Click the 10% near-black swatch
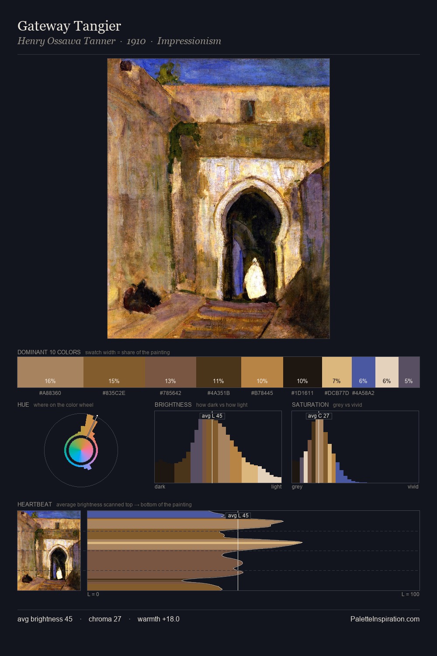 tap(302, 372)
